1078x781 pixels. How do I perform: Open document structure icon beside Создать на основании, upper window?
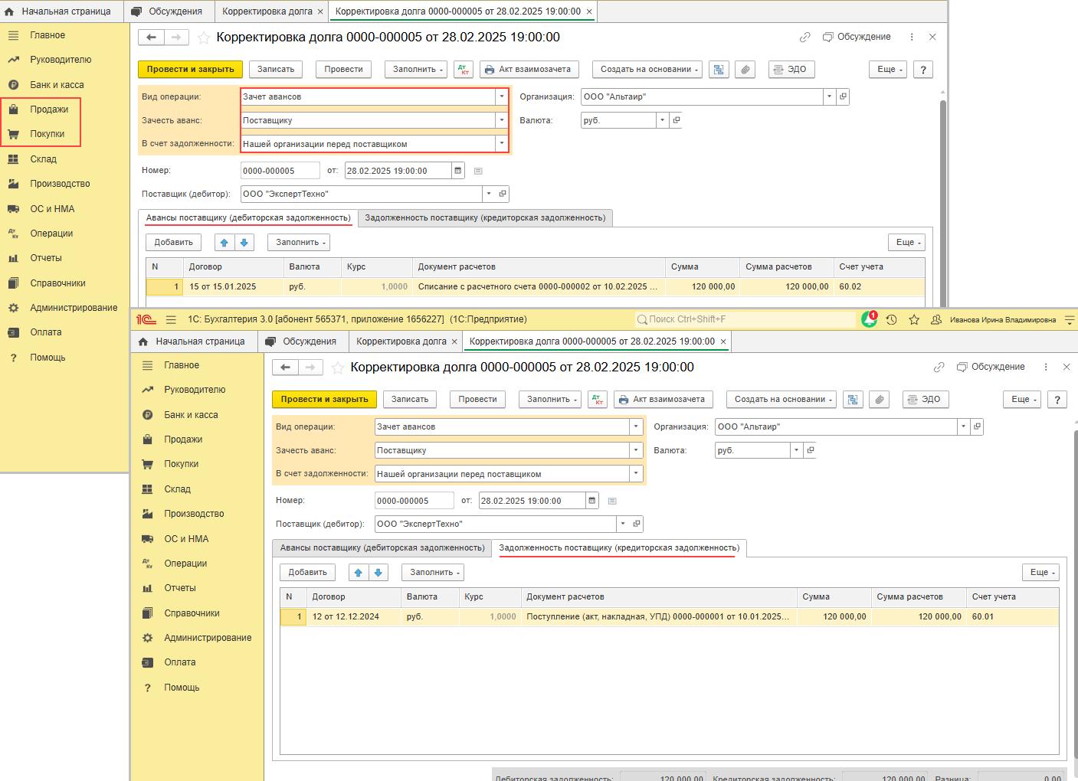point(719,70)
